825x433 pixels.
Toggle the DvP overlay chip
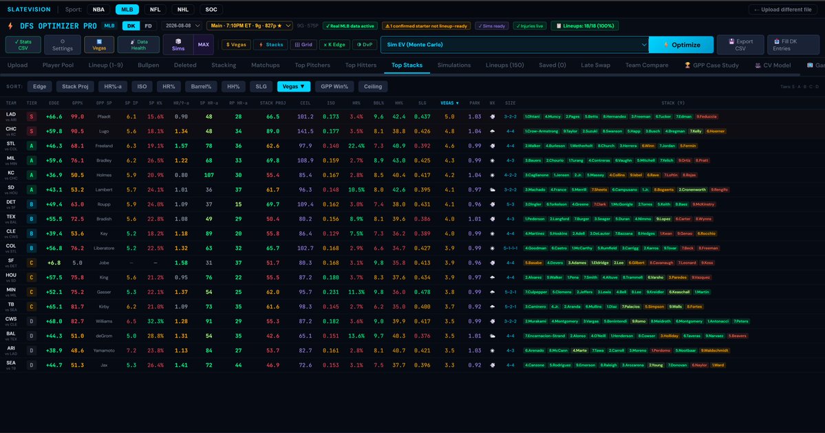coord(364,45)
